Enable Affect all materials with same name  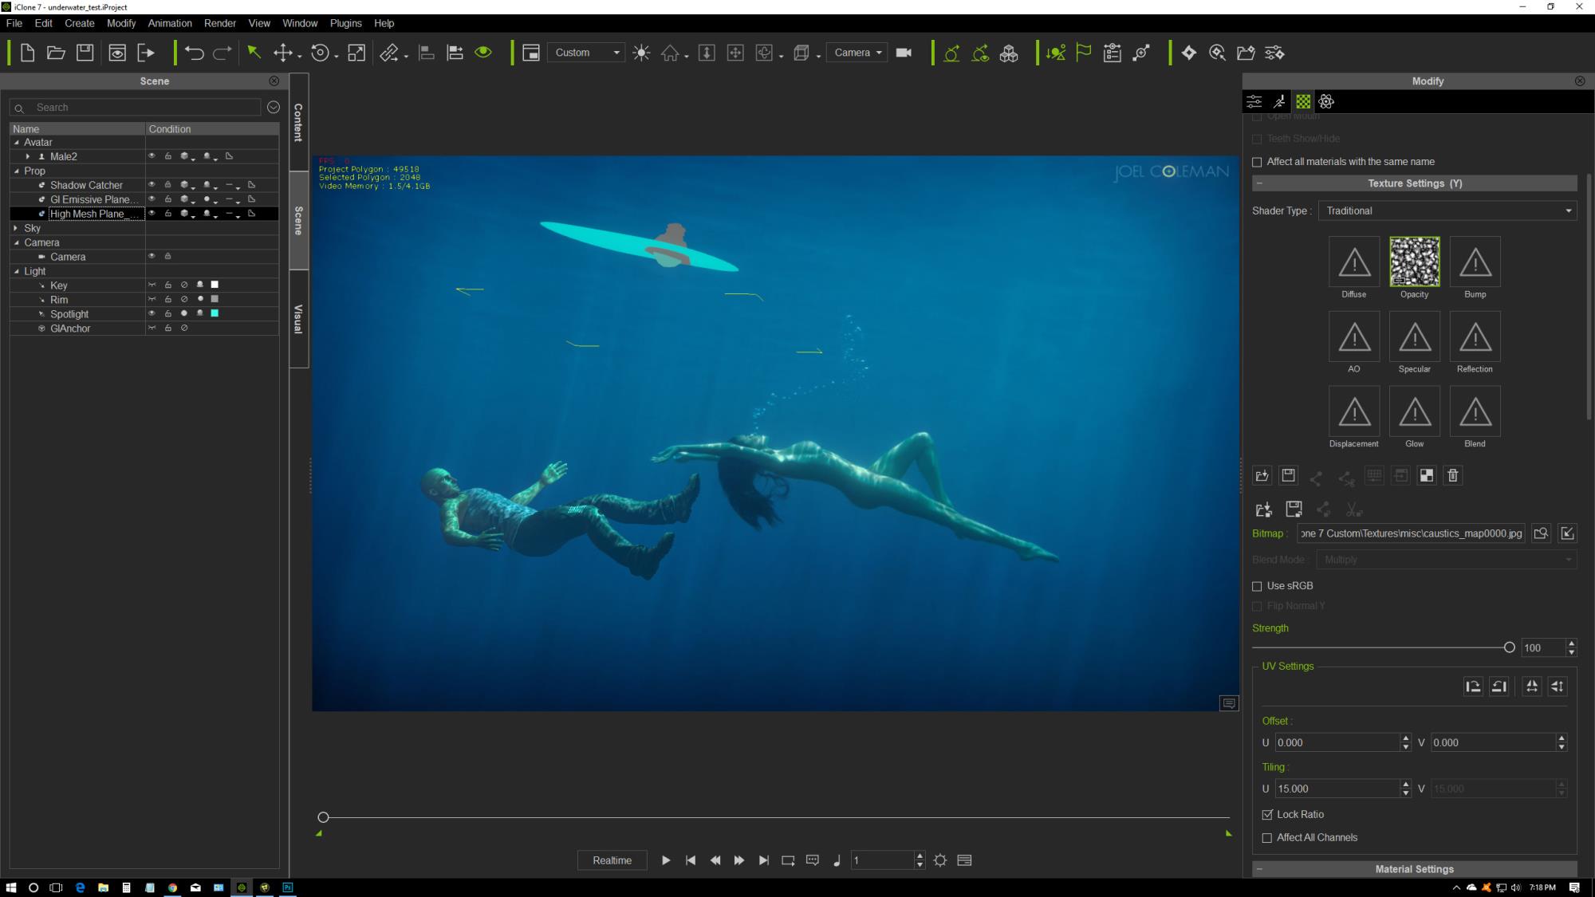(1257, 162)
